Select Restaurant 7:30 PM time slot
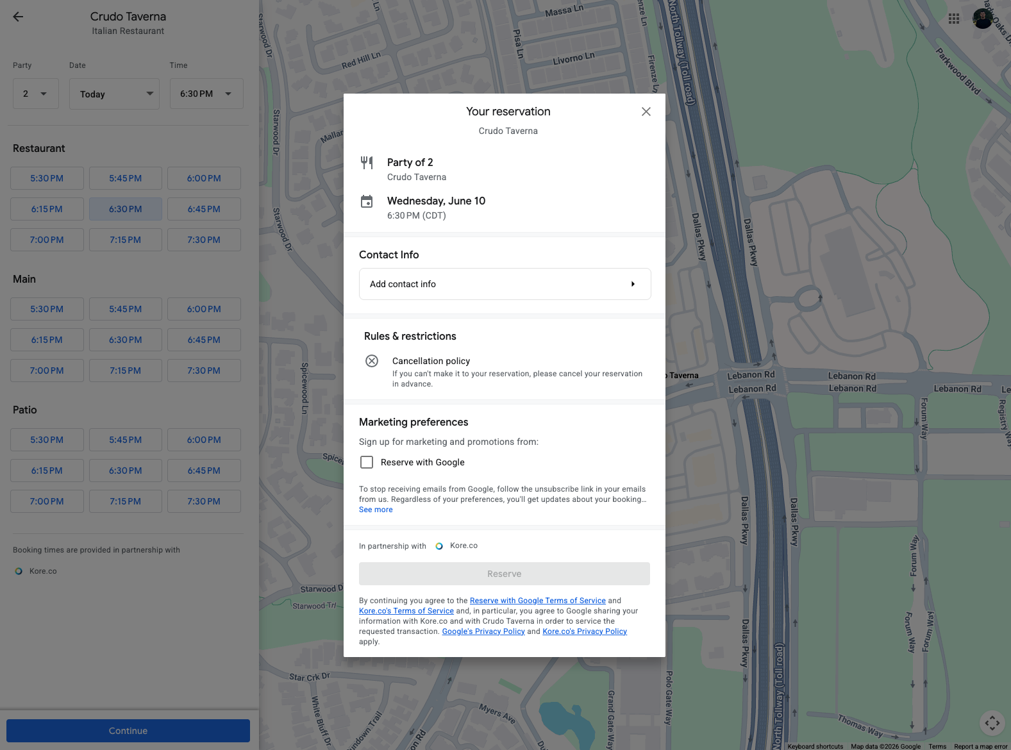1011x750 pixels. 204,240
